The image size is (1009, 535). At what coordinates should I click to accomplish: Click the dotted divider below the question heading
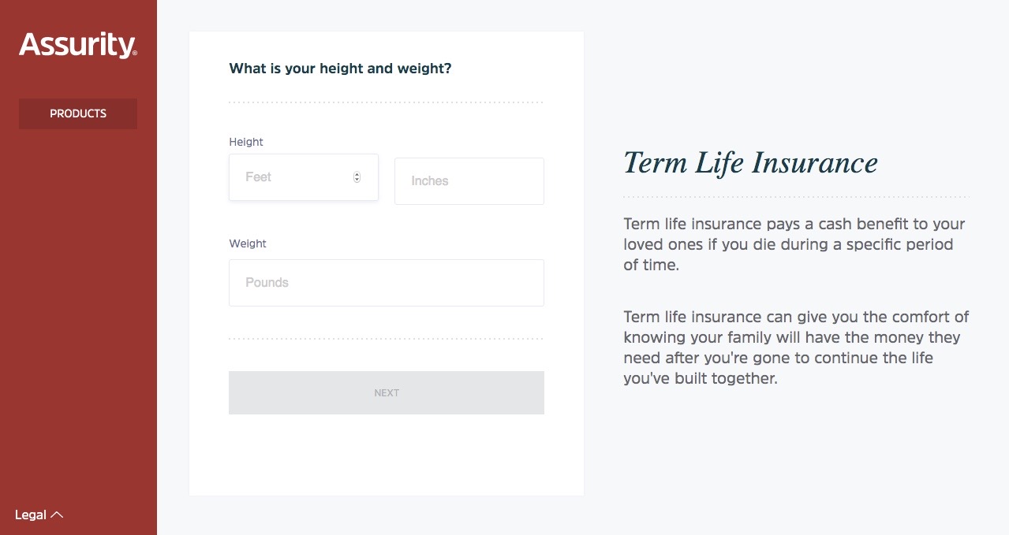(387, 102)
